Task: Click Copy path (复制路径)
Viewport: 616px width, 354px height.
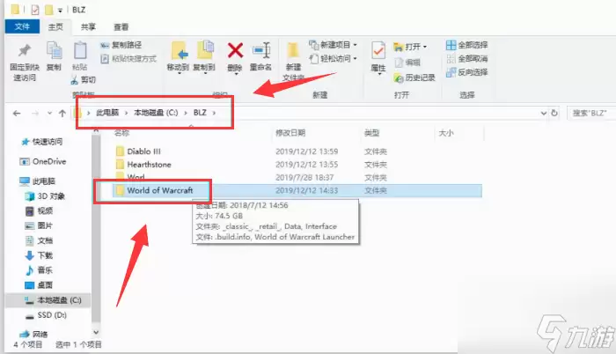Action: (121, 45)
